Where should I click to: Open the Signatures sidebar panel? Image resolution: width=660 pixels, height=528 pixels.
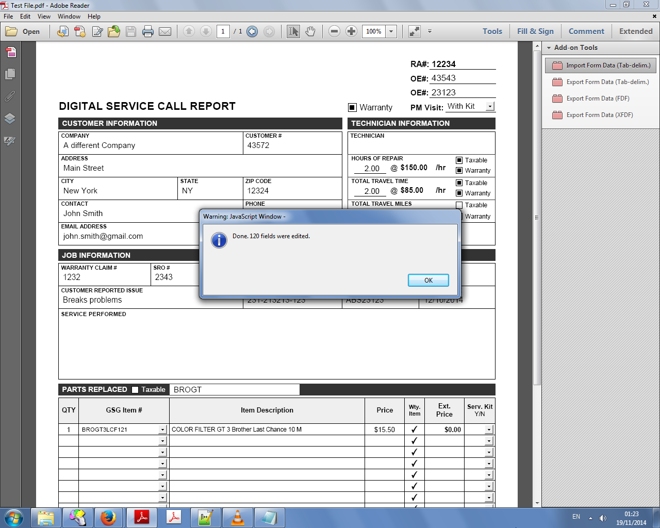pyautogui.click(x=10, y=141)
